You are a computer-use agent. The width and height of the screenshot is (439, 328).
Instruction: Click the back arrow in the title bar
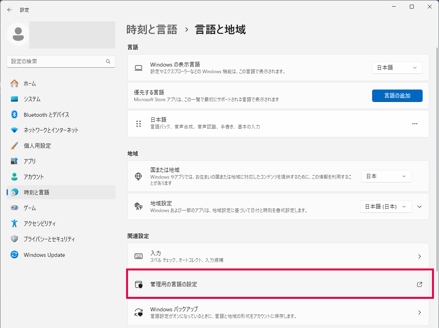[x=10, y=10]
